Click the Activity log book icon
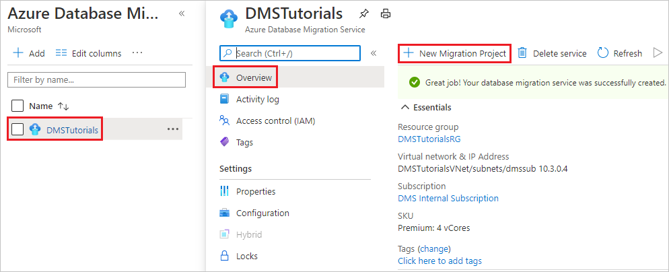The width and height of the screenshot is (669, 272). (x=224, y=99)
